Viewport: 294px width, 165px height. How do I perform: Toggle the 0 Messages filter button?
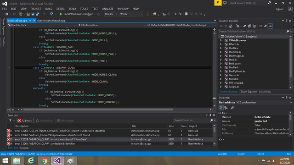pos(65,121)
